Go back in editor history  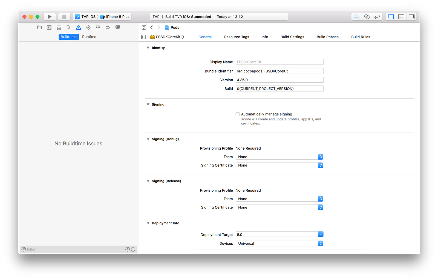[152, 27]
